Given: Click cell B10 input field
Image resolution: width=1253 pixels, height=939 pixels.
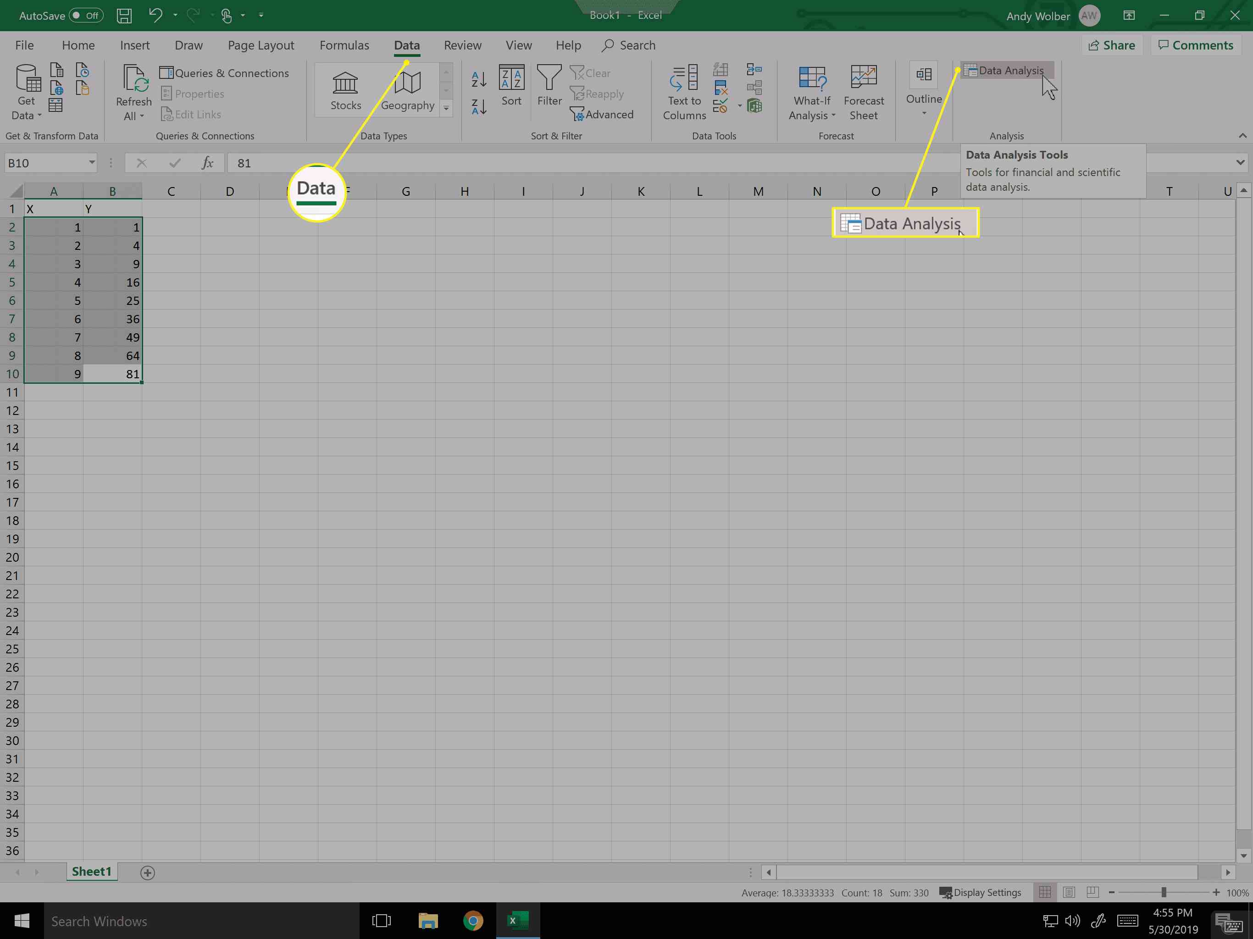Looking at the screenshot, I should tap(111, 374).
